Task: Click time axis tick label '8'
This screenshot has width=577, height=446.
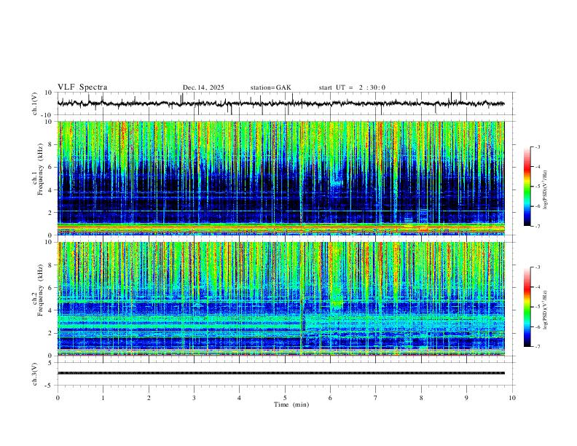Action: point(421,398)
